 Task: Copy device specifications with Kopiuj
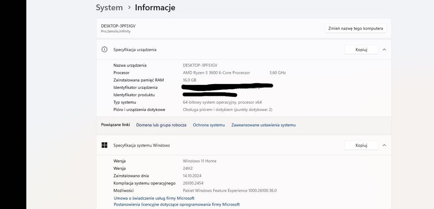point(361,49)
